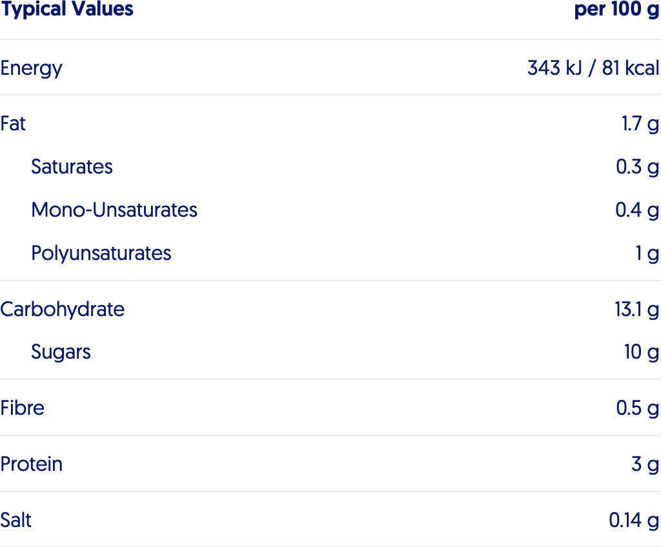Select the Energy row label
The width and height of the screenshot is (661, 547).
pos(31,68)
